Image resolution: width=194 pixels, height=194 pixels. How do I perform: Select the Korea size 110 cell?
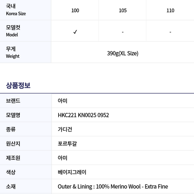click(170, 11)
